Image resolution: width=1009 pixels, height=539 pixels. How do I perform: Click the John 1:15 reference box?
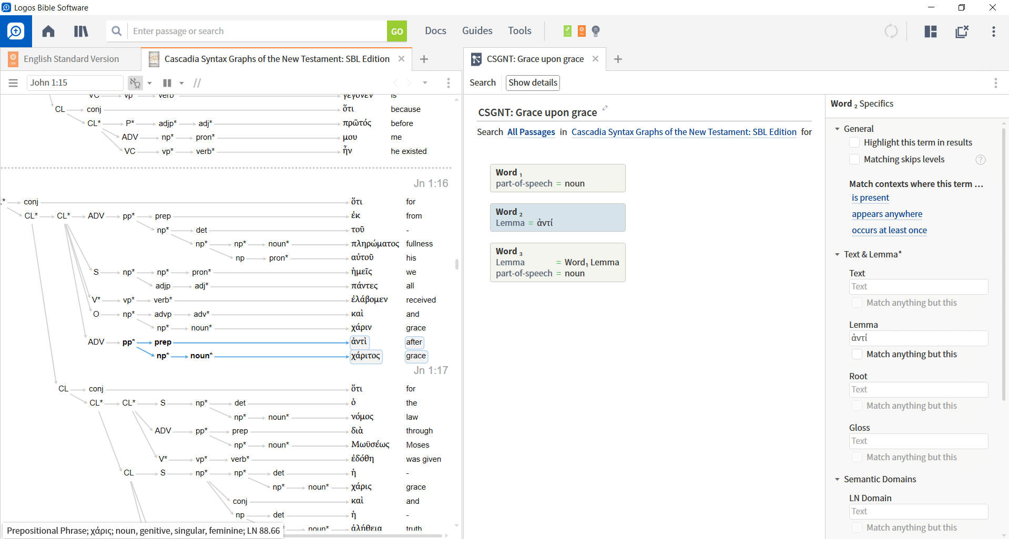tap(75, 82)
